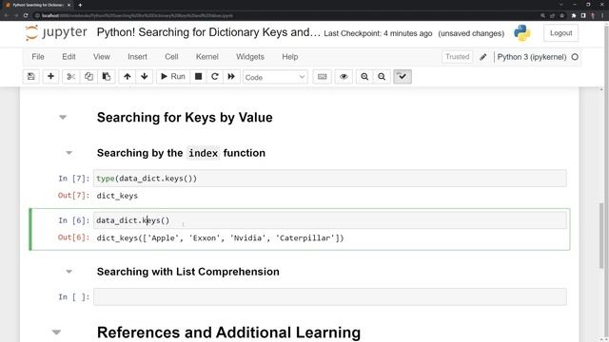Image resolution: width=609 pixels, height=342 pixels.
Task: Open the Widgets menu
Action: (250, 57)
